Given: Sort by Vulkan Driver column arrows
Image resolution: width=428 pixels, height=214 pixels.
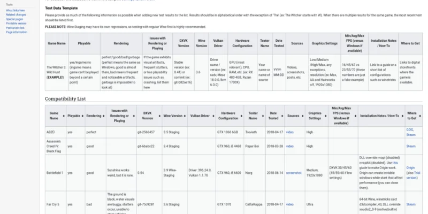Looking at the screenshot, I should click(213, 116).
